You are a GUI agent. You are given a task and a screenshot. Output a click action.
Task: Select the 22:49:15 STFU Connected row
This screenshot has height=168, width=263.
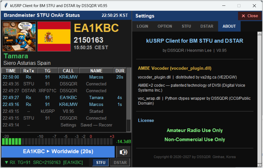pos(64,118)
